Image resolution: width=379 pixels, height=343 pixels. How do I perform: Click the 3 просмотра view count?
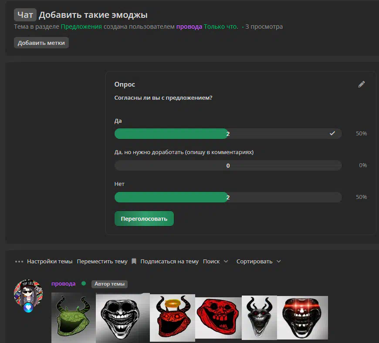(x=264, y=27)
